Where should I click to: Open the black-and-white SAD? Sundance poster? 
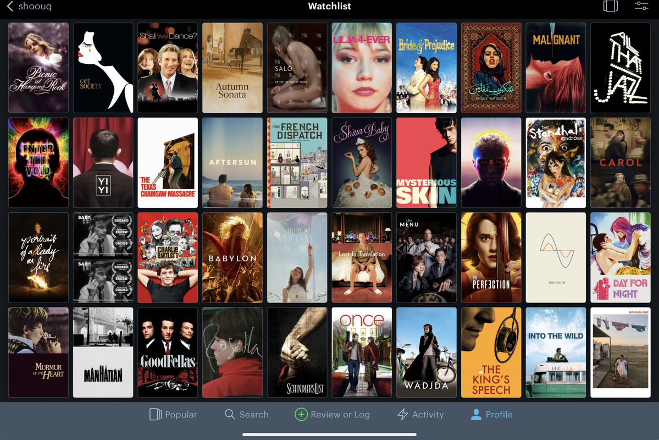click(103, 257)
